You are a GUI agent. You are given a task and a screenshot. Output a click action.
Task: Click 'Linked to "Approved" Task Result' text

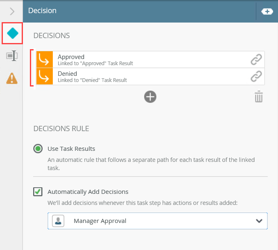pos(95,64)
